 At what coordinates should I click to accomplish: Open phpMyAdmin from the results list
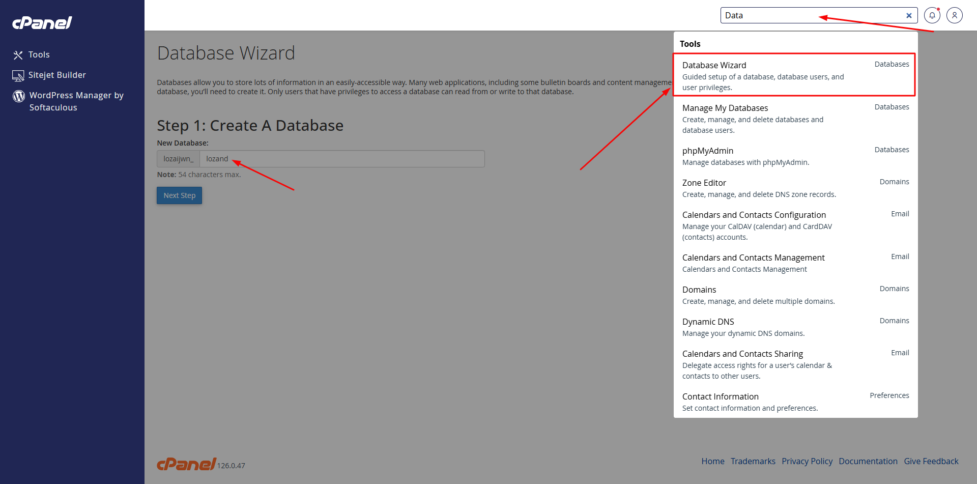[707, 151]
